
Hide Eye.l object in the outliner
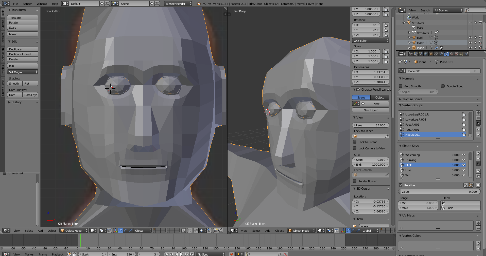[470, 37]
